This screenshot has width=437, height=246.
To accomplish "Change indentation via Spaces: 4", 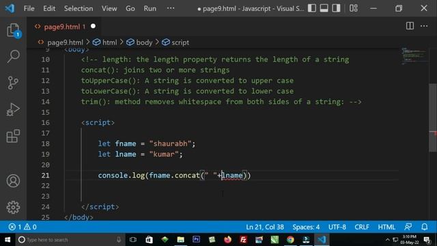I will click(306, 227).
